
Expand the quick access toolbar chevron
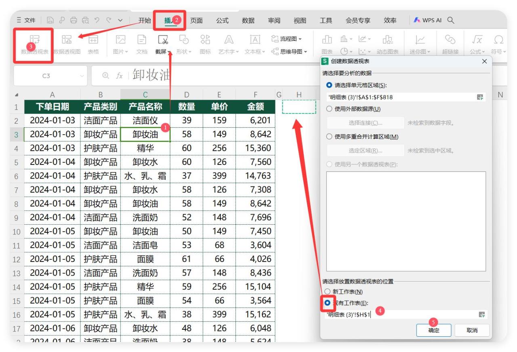coord(120,20)
